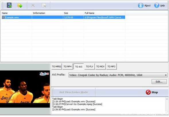The height and width of the screenshot is (117, 169).
Task: Select the TO AVI tab
Action: point(79,67)
